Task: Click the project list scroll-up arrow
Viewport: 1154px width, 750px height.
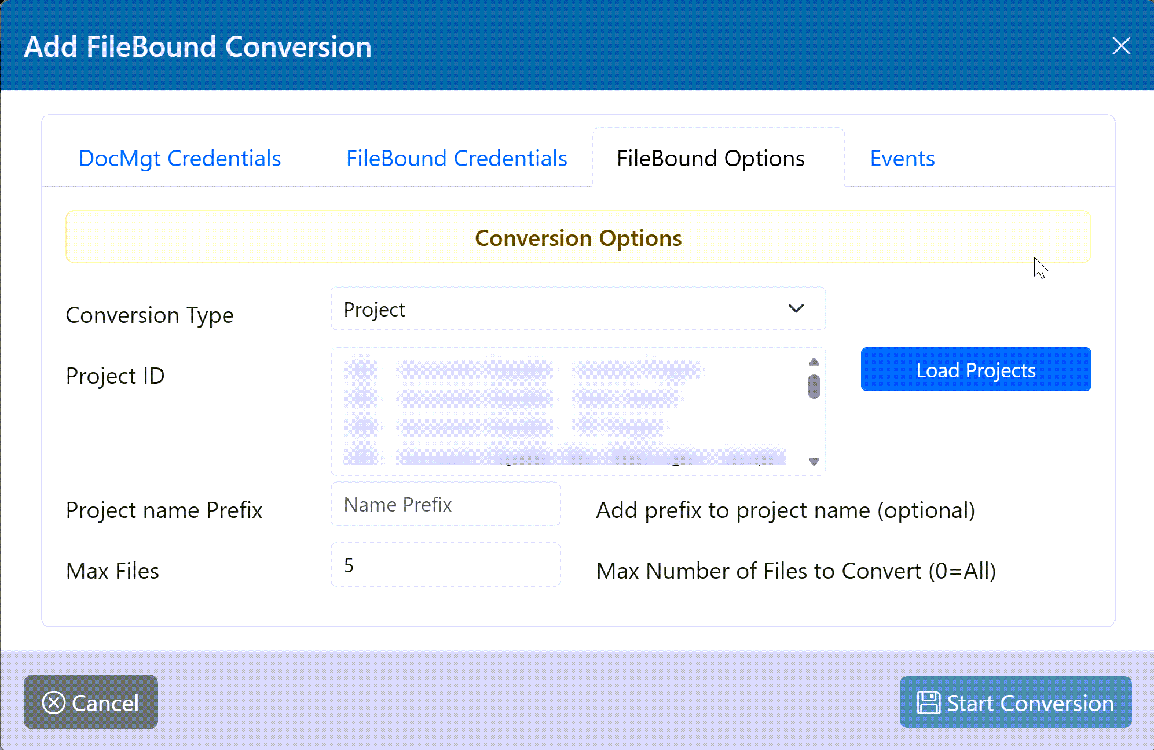Action: point(814,362)
